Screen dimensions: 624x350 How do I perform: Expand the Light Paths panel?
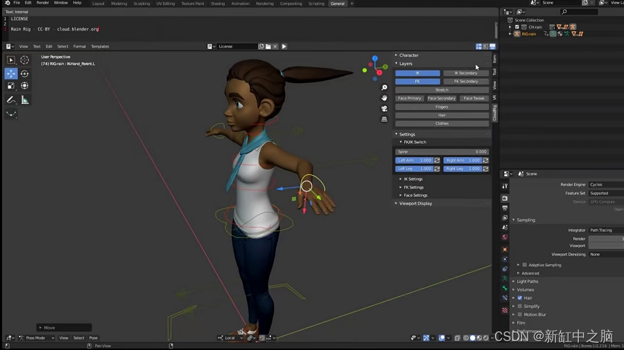[528, 282]
